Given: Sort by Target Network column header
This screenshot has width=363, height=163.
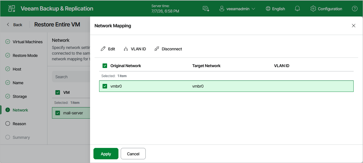Looking at the screenshot, I should click(206, 66).
